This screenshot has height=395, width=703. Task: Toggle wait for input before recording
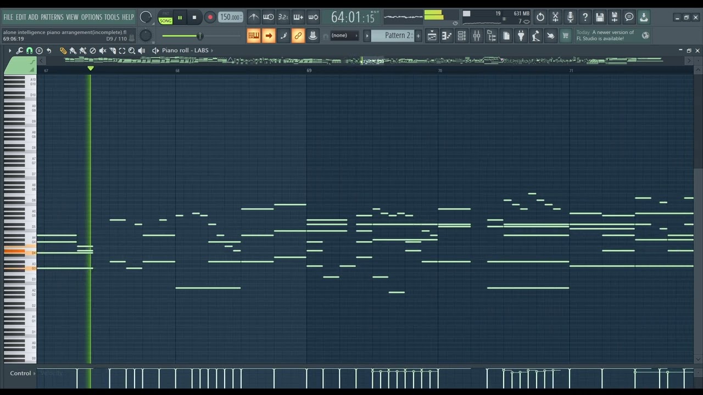coord(268,18)
